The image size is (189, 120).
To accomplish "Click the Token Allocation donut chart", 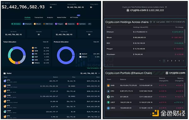I will pyautogui.click(x=17, y=55).
